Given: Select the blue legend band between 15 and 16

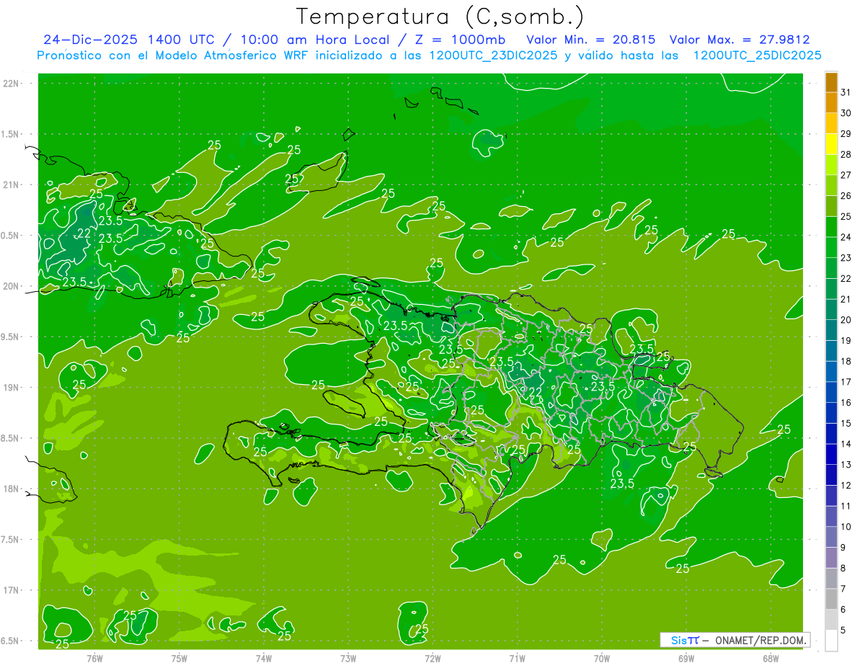Looking at the screenshot, I should pos(831,413).
